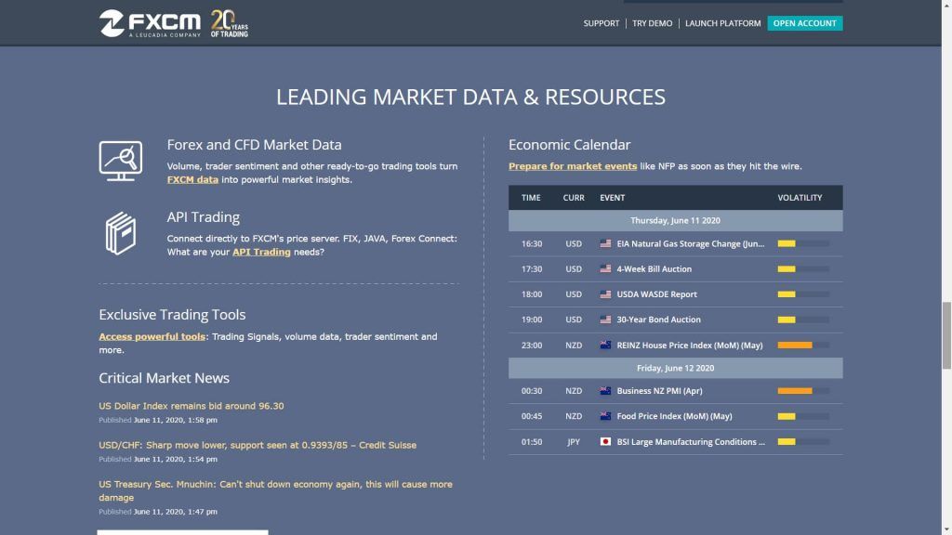Open the Access powerful tools link

coord(152,336)
